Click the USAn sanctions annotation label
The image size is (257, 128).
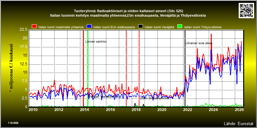[x=154, y=98]
